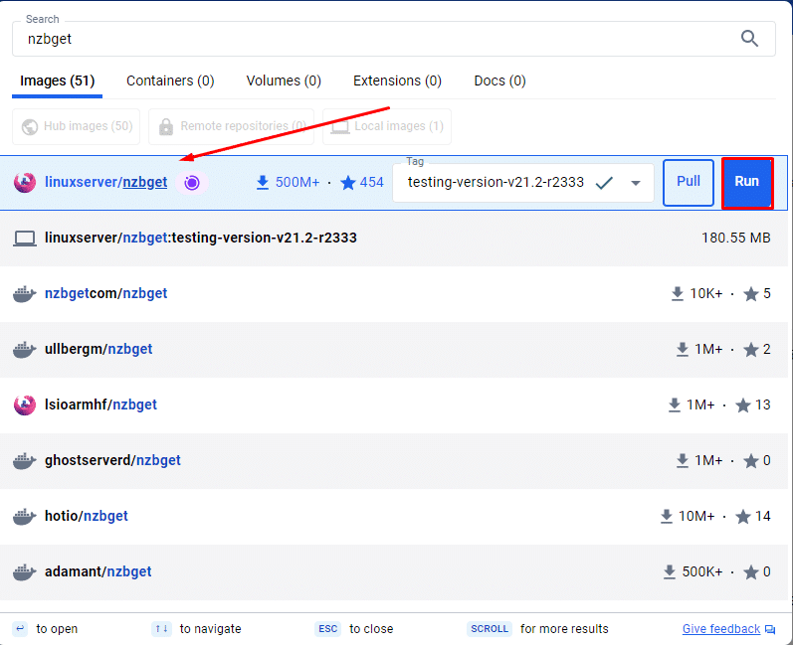This screenshot has height=645, width=793.
Task: Click the whale icon beside hotio/nzbget
Action: pos(25,517)
